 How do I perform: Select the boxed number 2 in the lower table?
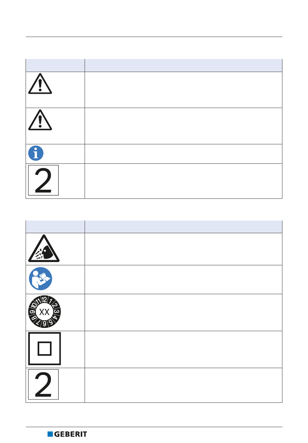[43, 384]
